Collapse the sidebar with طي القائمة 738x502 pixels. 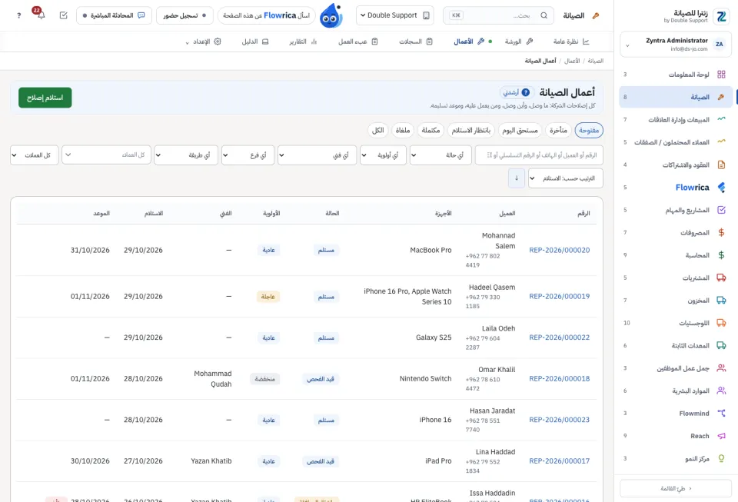pos(676,488)
